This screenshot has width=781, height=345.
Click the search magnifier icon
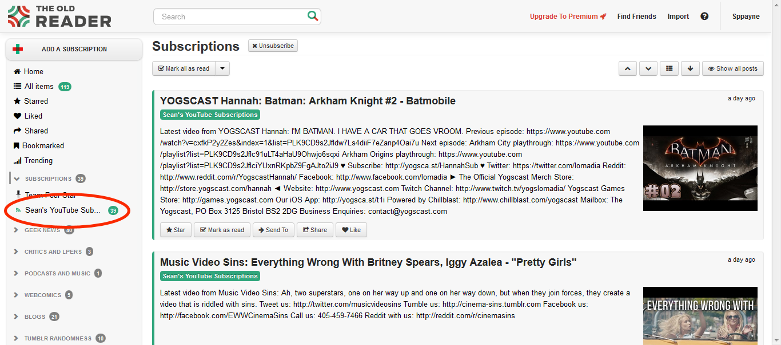(313, 16)
